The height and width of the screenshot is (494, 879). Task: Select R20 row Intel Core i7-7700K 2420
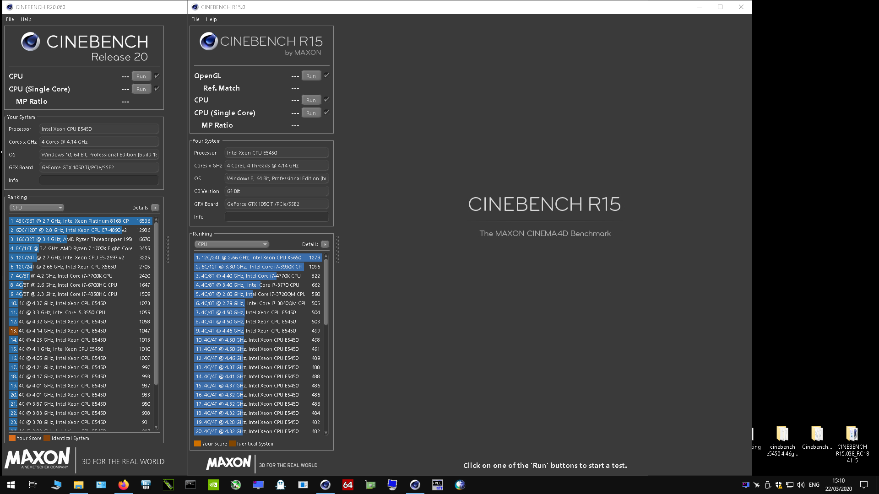point(81,276)
